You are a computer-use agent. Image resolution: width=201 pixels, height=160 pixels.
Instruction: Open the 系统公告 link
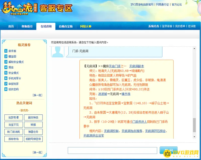pyautogui.click(x=154, y=26)
